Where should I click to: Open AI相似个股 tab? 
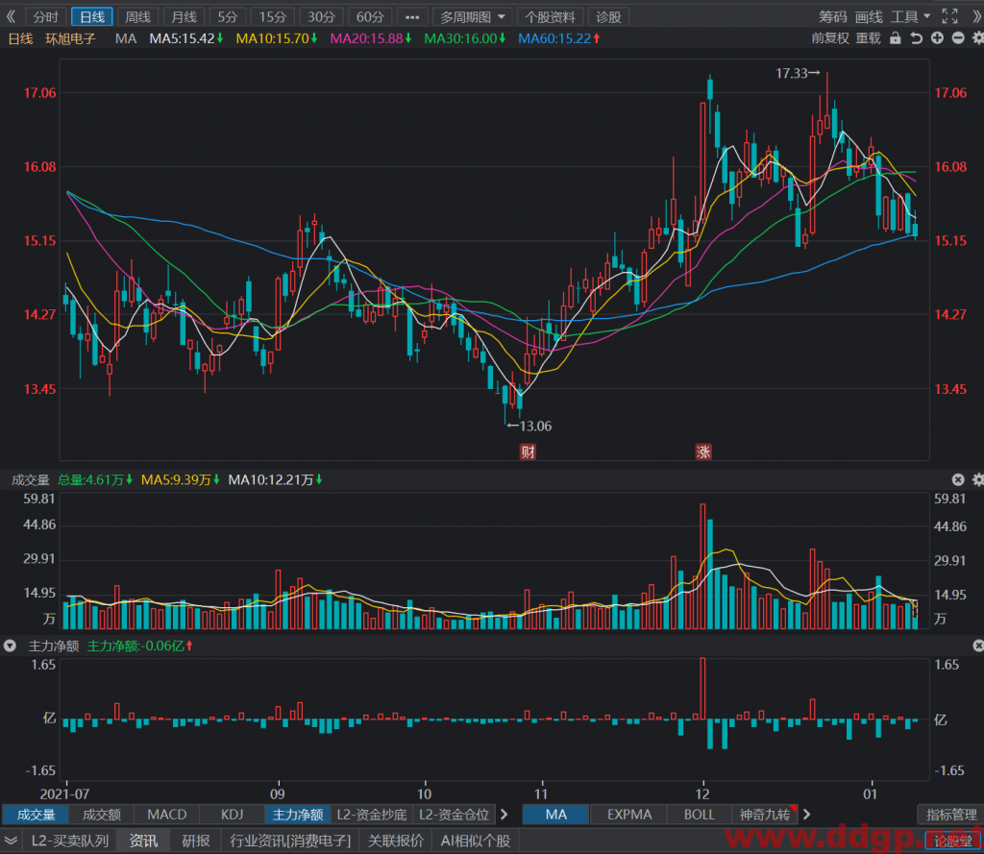(x=476, y=841)
